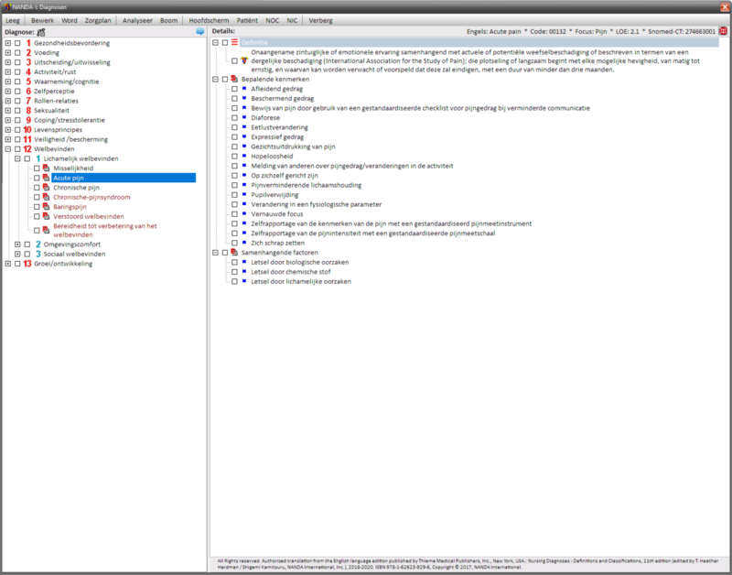Open the Analyseer menu

pyautogui.click(x=138, y=19)
